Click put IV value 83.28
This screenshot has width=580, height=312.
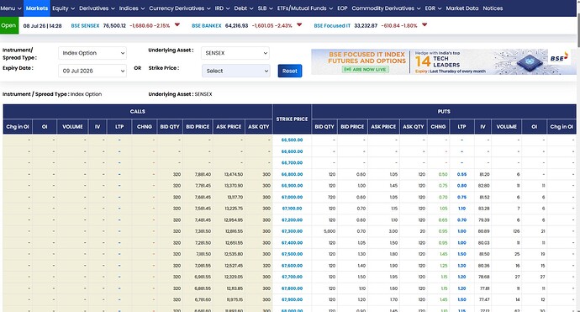tap(484, 209)
